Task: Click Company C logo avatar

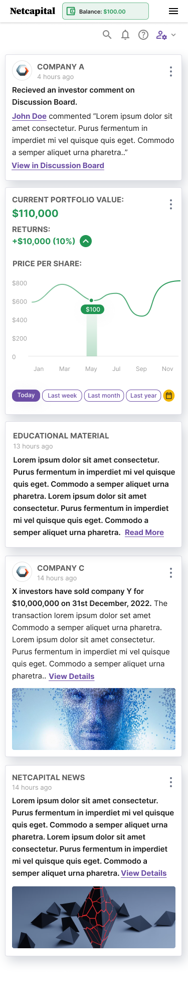Action: click(22, 572)
